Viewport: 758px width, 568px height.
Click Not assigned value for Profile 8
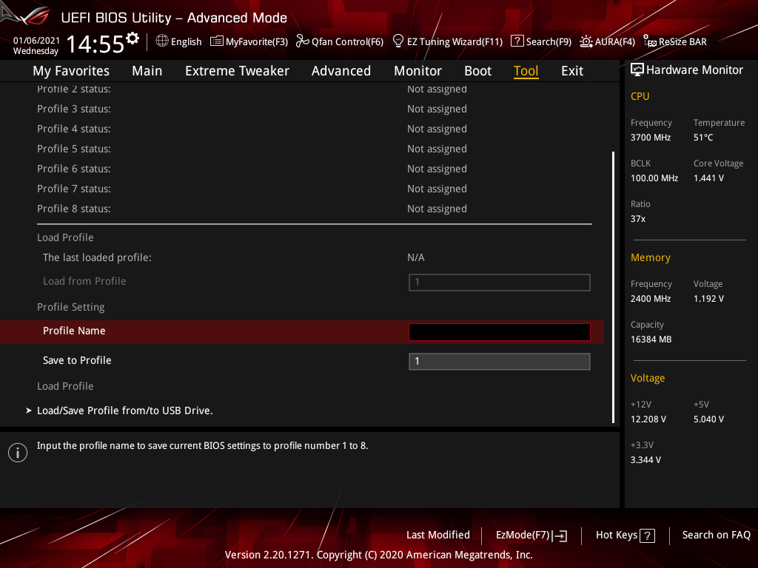pos(437,209)
